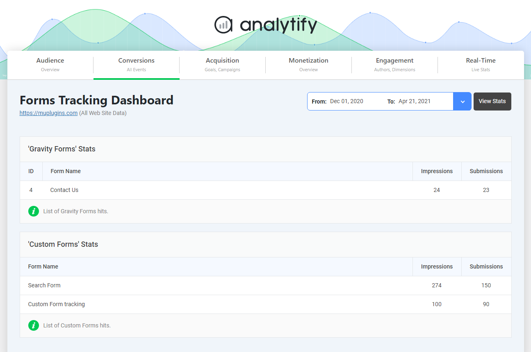Go to the Monetization tab
The height and width of the screenshot is (352, 531).
point(308,65)
